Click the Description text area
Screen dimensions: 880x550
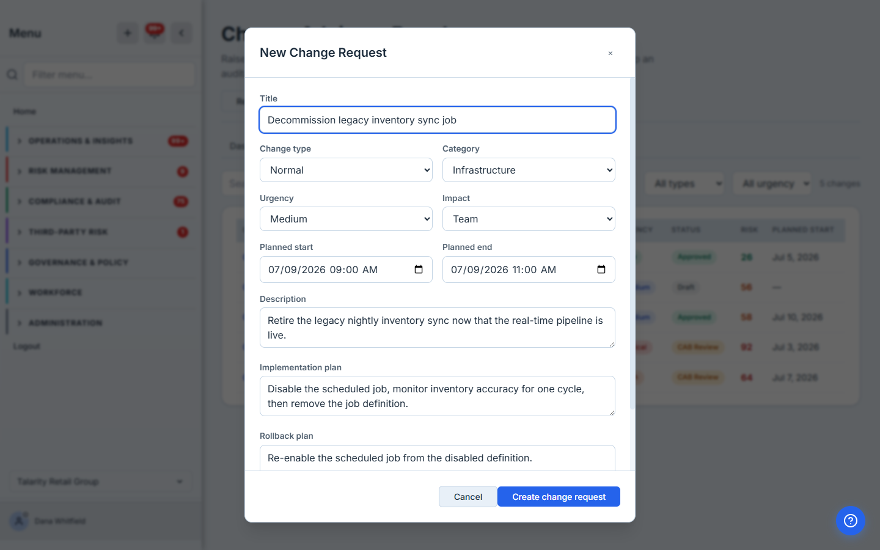click(x=438, y=328)
